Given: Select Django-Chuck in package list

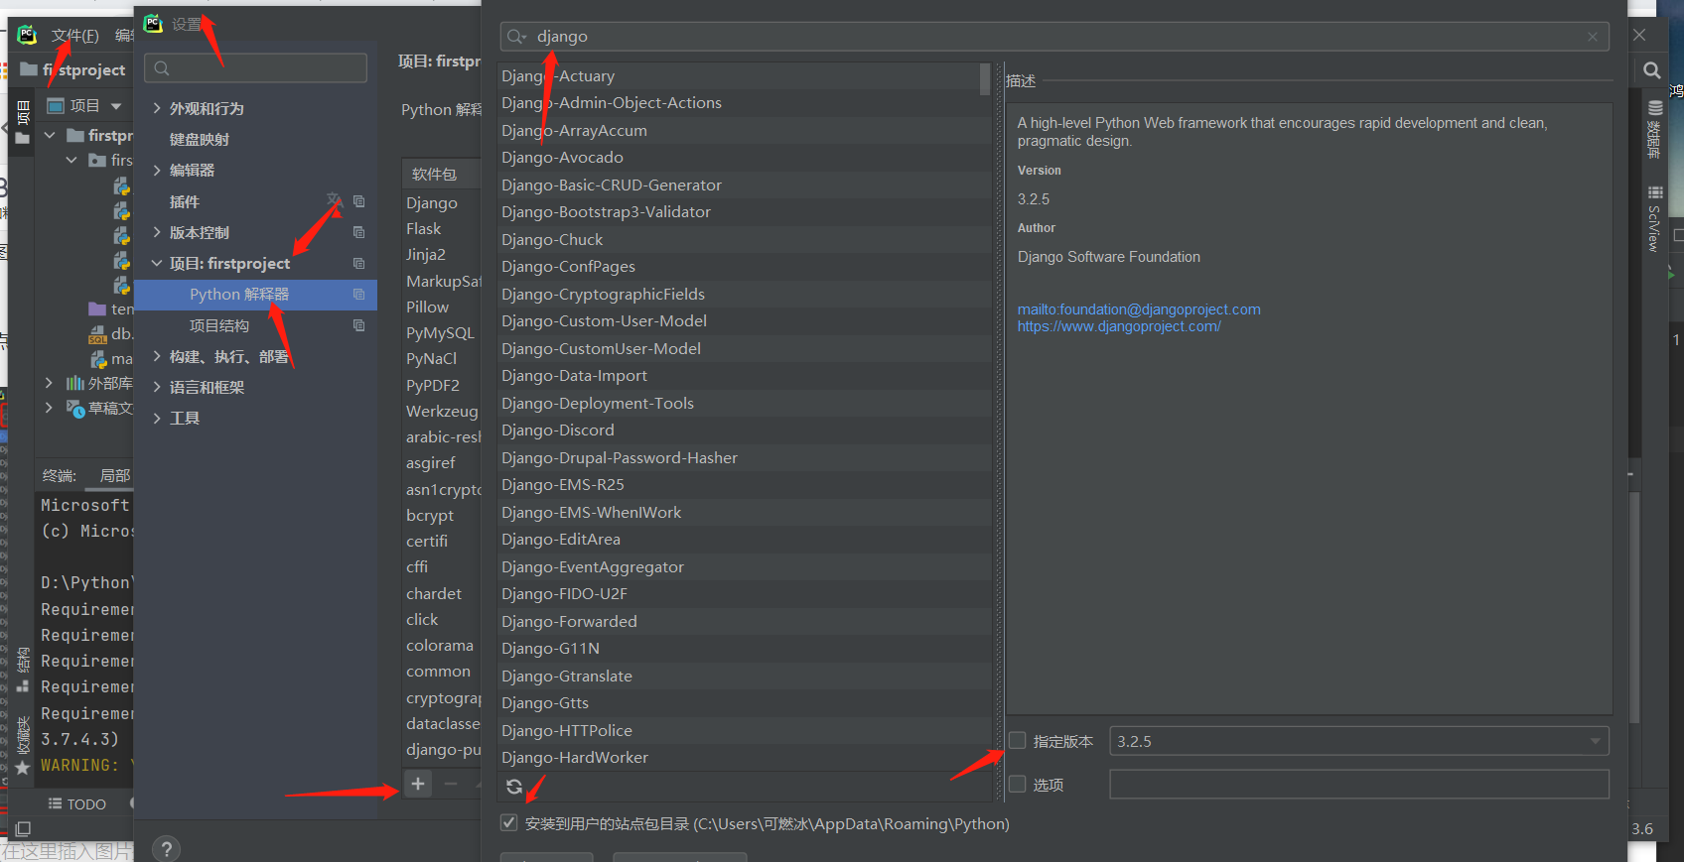Looking at the screenshot, I should pos(744,239).
